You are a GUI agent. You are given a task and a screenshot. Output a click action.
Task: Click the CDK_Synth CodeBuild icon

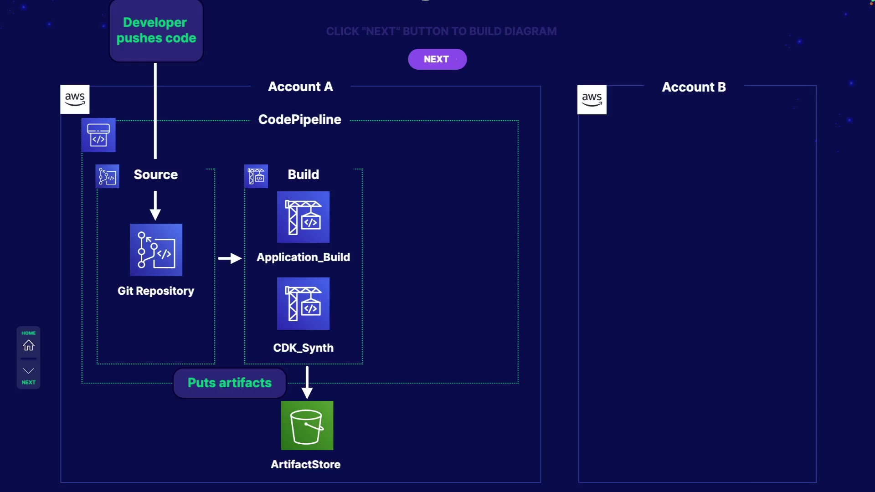click(303, 303)
